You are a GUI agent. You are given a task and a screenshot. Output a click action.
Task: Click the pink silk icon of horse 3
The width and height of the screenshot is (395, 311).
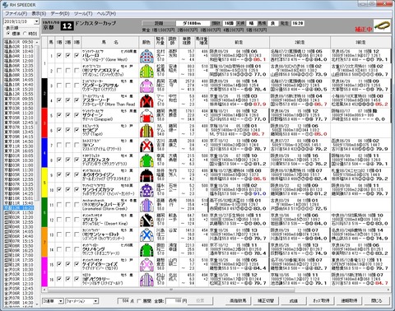146,86
